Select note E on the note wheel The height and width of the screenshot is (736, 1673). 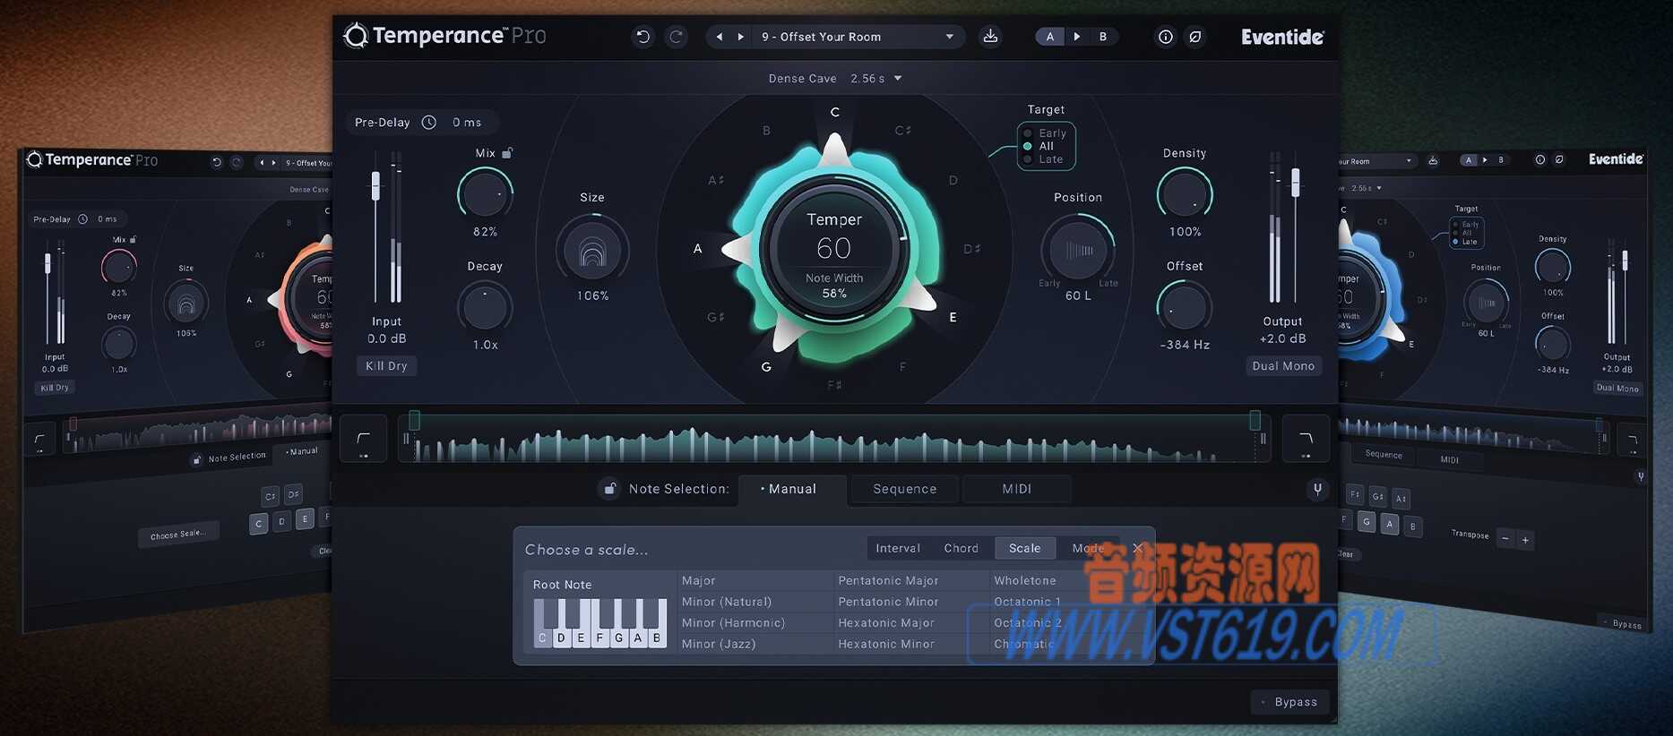coord(953,317)
